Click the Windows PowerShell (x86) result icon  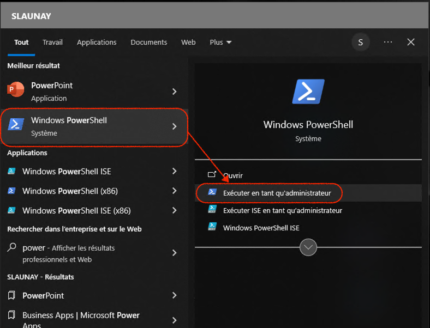pos(11,191)
